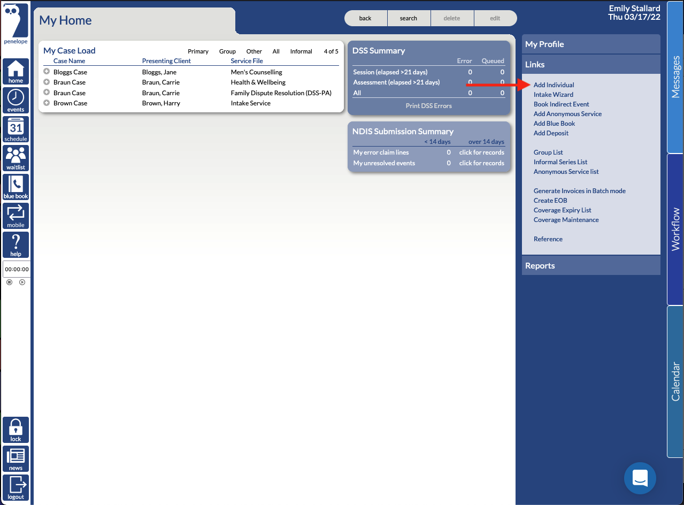Click the edit button
The width and height of the screenshot is (684, 505).
click(x=495, y=18)
